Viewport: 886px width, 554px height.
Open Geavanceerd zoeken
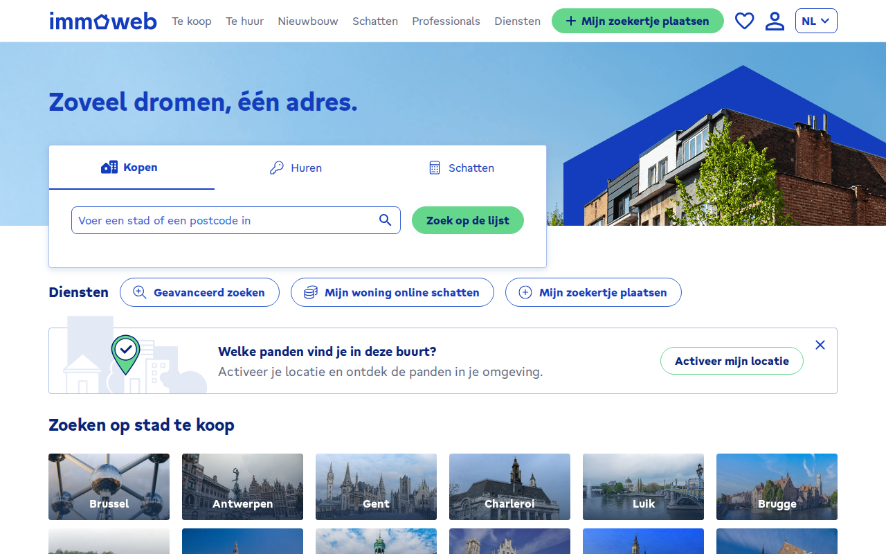click(x=199, y=292)
